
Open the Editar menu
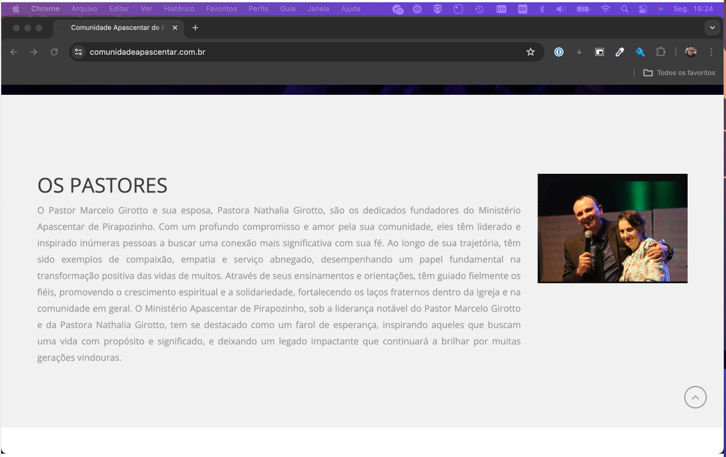[x=119, y=8]
